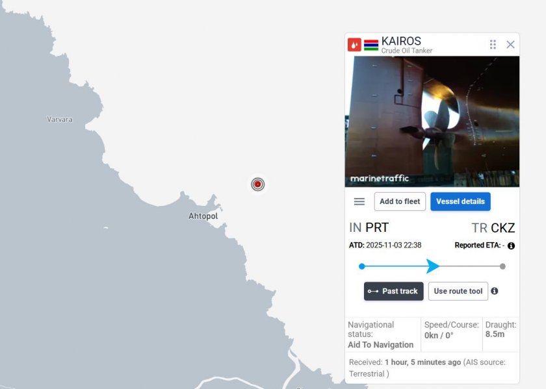Open the hamburger menu next to Add to fleet
The image size is (546, 389).
coord(359,201)
